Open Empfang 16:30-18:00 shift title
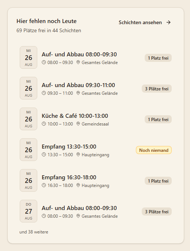Image resolution: width=190 pixels, height=251 pixels. (69, 177)
